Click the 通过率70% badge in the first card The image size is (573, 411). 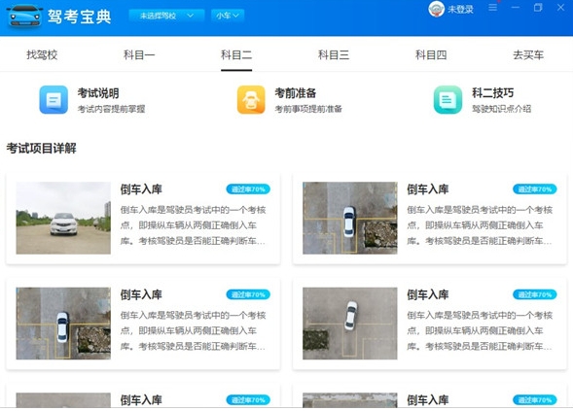point(248,189)
